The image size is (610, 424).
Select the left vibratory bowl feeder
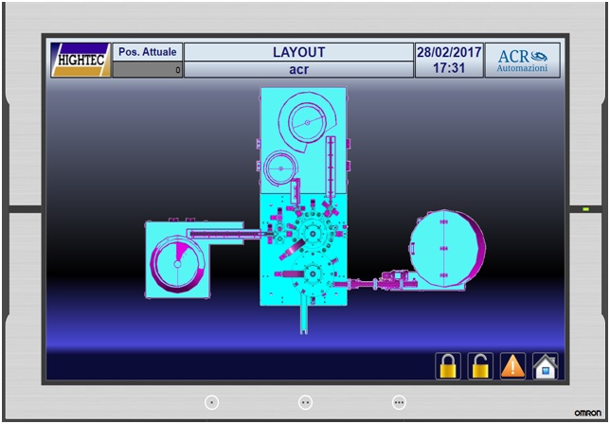(177, 263)
